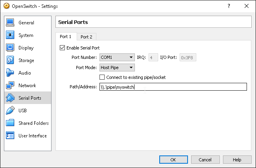The width and height of the screenshot is (256, 168).
Task: Uncheck Enable Serial Port checkbox
Action: pyautogui.click(x=62, y=48)
